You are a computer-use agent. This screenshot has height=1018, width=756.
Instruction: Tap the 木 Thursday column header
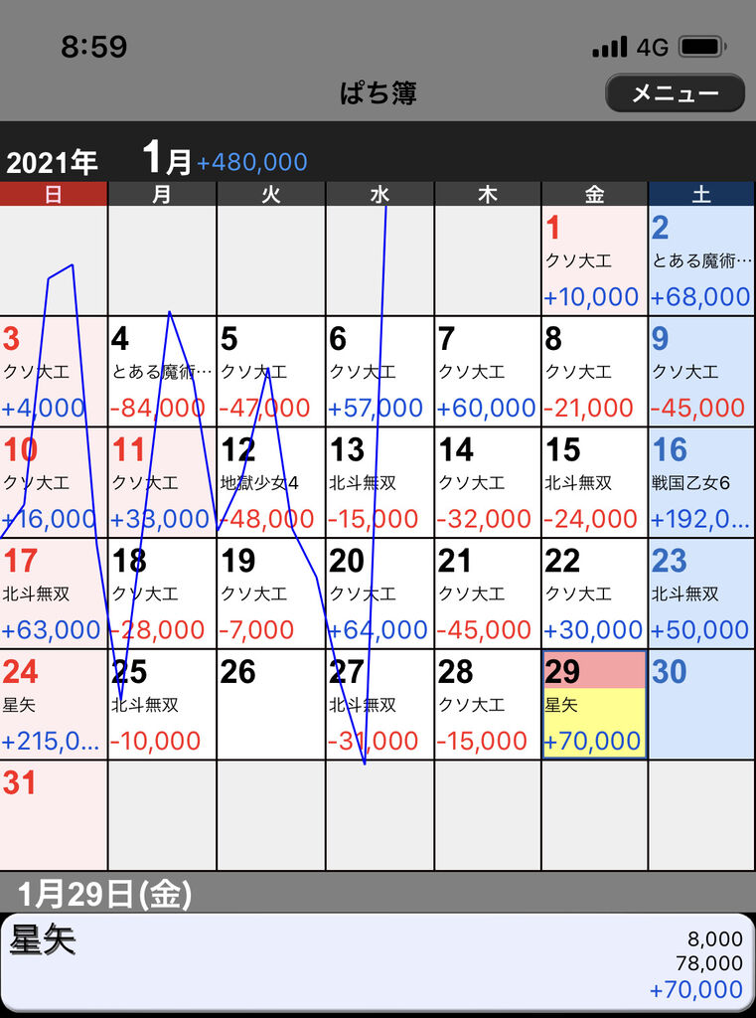[488, 194]
